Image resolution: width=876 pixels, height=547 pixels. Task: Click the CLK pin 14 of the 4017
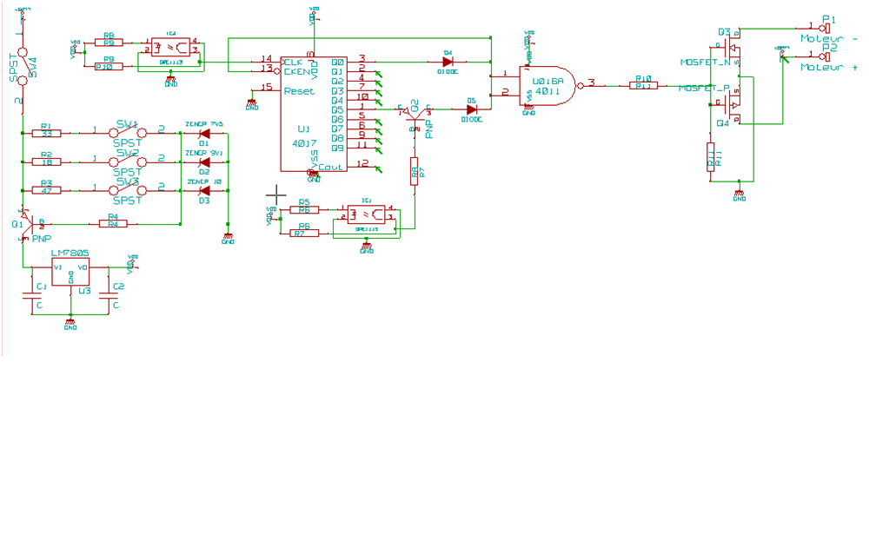click(266, 62)
